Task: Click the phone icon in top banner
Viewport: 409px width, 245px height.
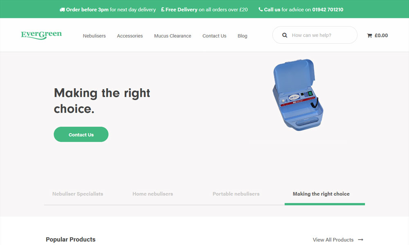Action: 261,9
